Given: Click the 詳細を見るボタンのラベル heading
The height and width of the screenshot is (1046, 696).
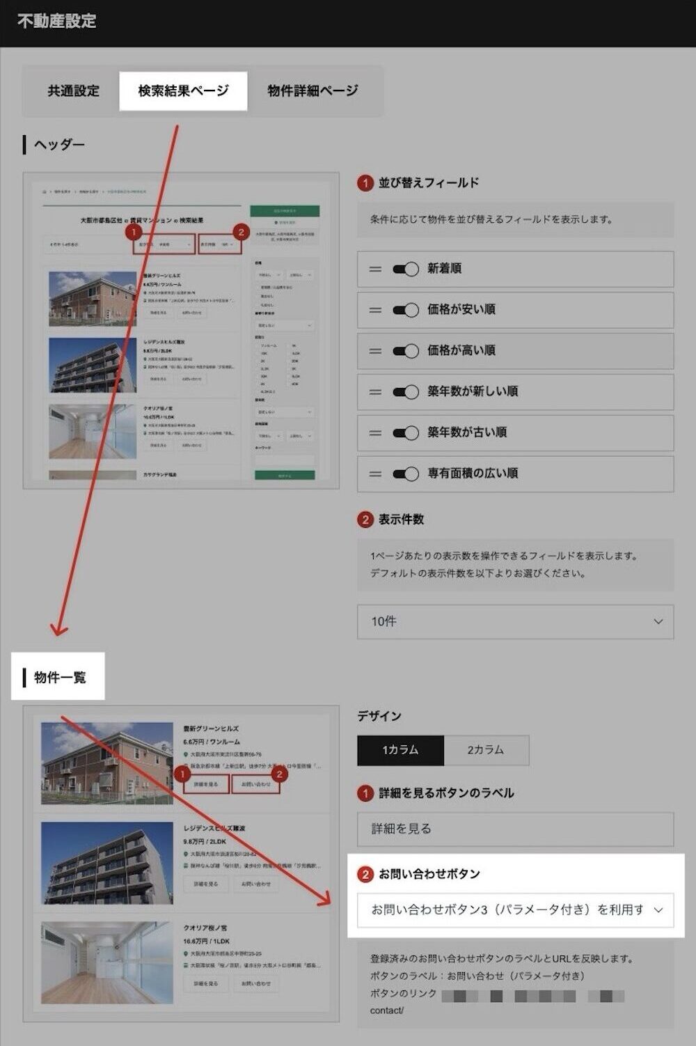Looking at the screenshot, I should click(x=446, y=793).
